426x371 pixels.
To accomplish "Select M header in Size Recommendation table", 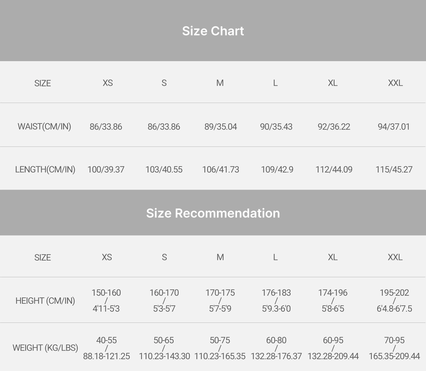I will pyautogui.click(x=220, y=257).
